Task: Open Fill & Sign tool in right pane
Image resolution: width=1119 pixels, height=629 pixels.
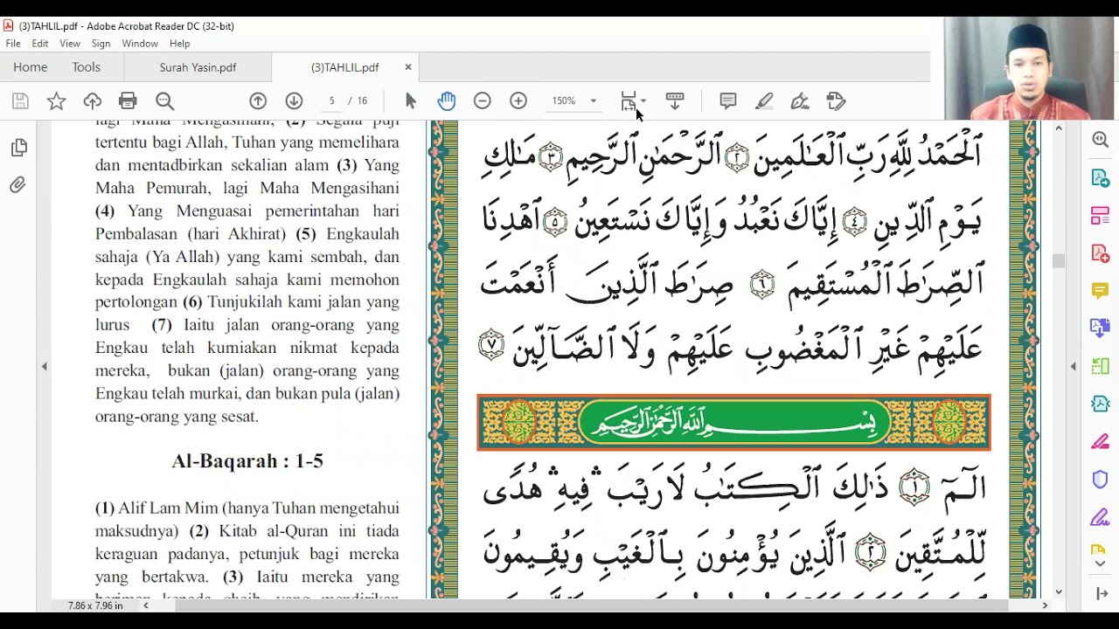Action: click(1101, 517)
